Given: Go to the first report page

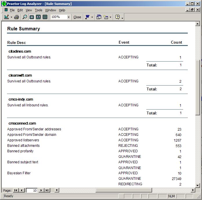Looking at the screenshot, I should click(x=16, y=190).
